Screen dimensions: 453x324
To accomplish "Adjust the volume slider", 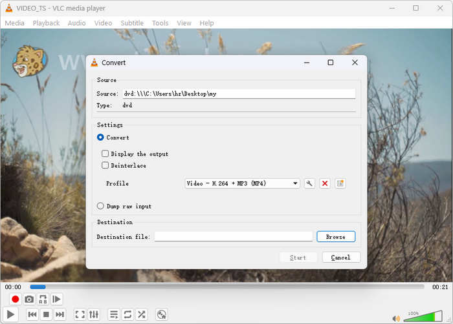I will coord(423,316).
